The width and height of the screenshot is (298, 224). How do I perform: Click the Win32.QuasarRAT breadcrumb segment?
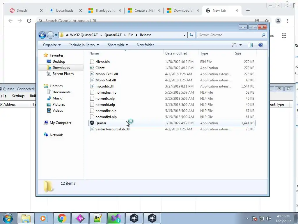84,35
